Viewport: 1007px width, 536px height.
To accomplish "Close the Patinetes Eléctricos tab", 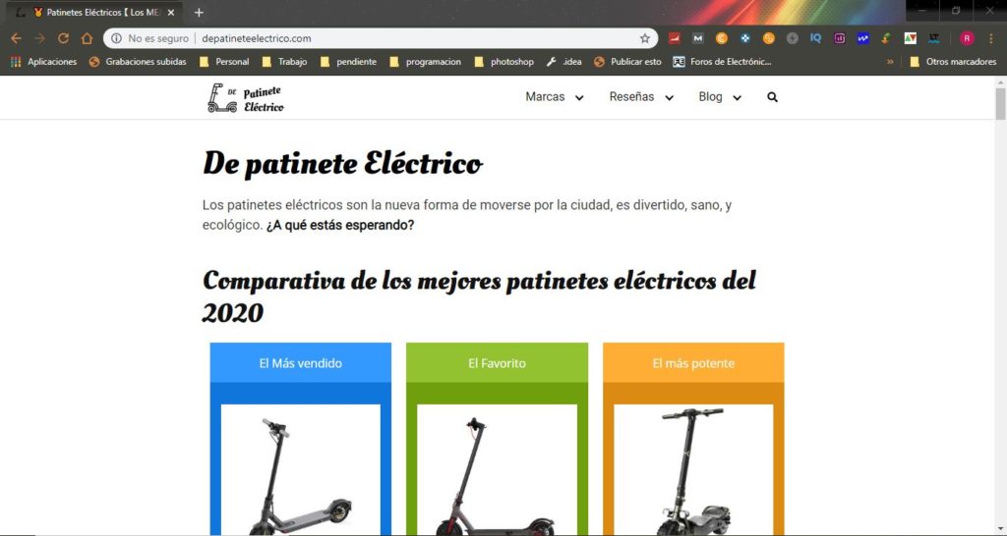I will pyautogui.click(x=171, y=12).
